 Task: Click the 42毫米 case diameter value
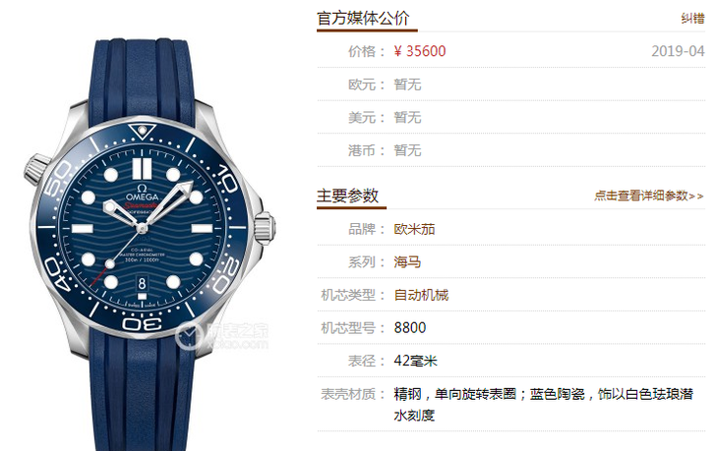pyautogui.click(x=415, y=361)
